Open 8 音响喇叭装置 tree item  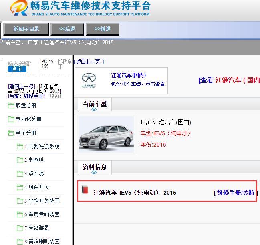click(42, 241)
